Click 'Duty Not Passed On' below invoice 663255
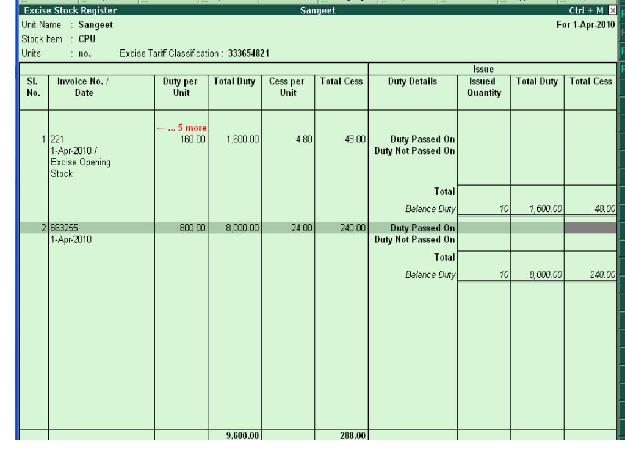The width and height of the screenshot is (625, 469). pos(414,239)
